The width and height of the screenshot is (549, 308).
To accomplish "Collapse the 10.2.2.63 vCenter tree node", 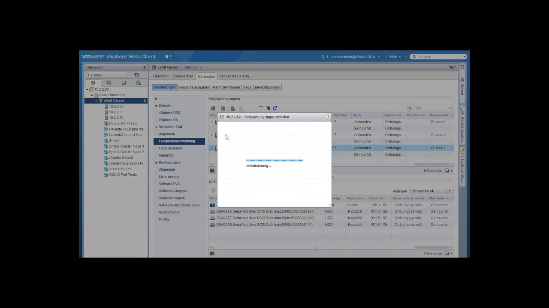I will (87, 89).
